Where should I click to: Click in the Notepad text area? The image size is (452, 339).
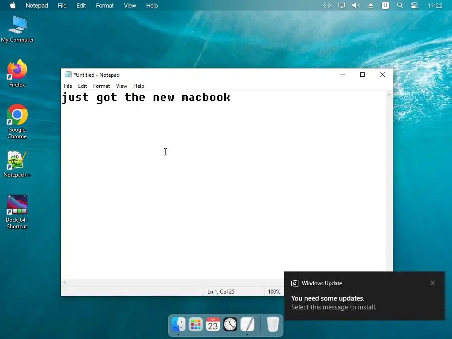coord(223,185)
